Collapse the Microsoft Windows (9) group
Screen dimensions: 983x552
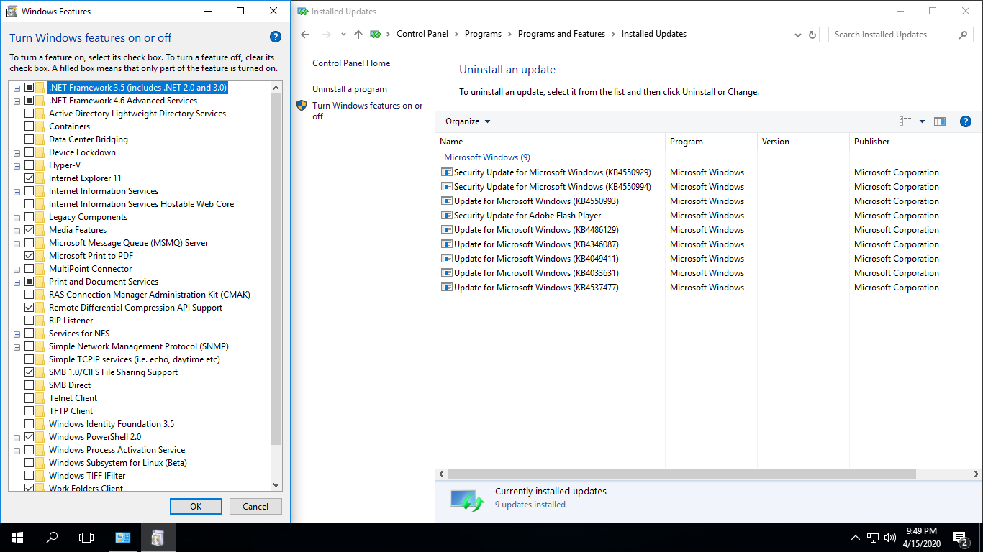pos(487,157)
